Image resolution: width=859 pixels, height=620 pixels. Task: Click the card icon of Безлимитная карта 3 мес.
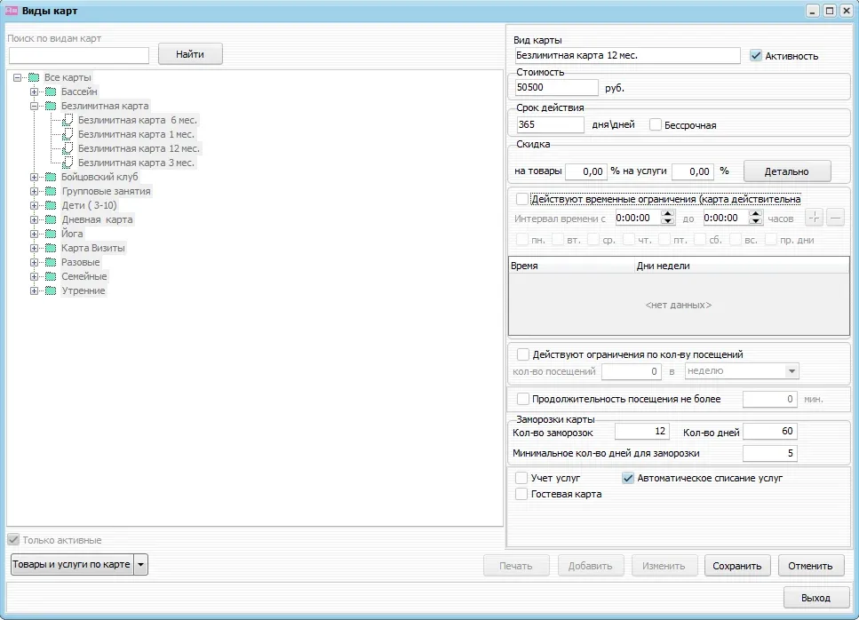click(68, 163)
